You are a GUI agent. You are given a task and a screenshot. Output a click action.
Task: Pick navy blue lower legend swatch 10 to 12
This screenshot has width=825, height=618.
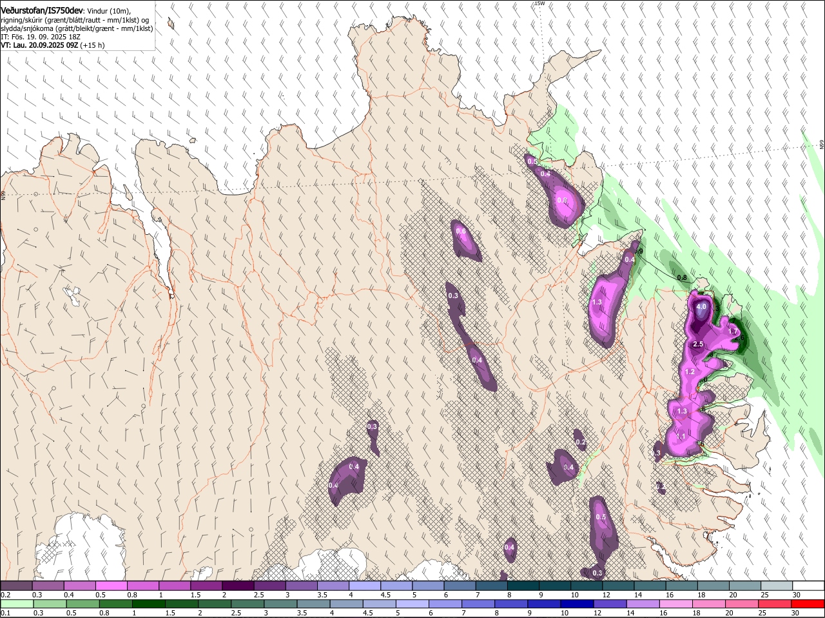[577, 604]
